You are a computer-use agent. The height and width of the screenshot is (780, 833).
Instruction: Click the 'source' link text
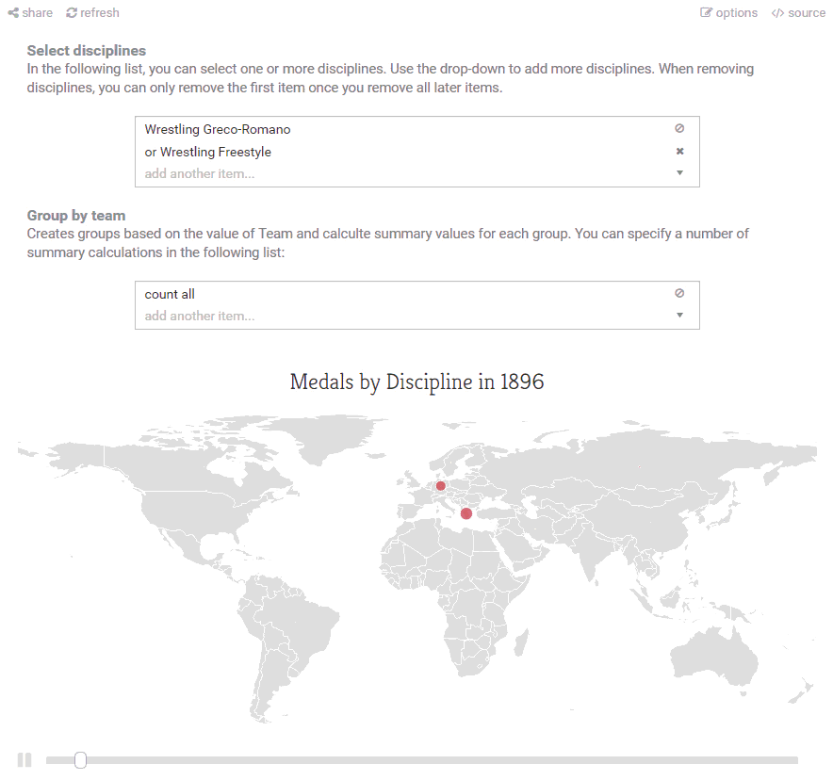[807, 13]
